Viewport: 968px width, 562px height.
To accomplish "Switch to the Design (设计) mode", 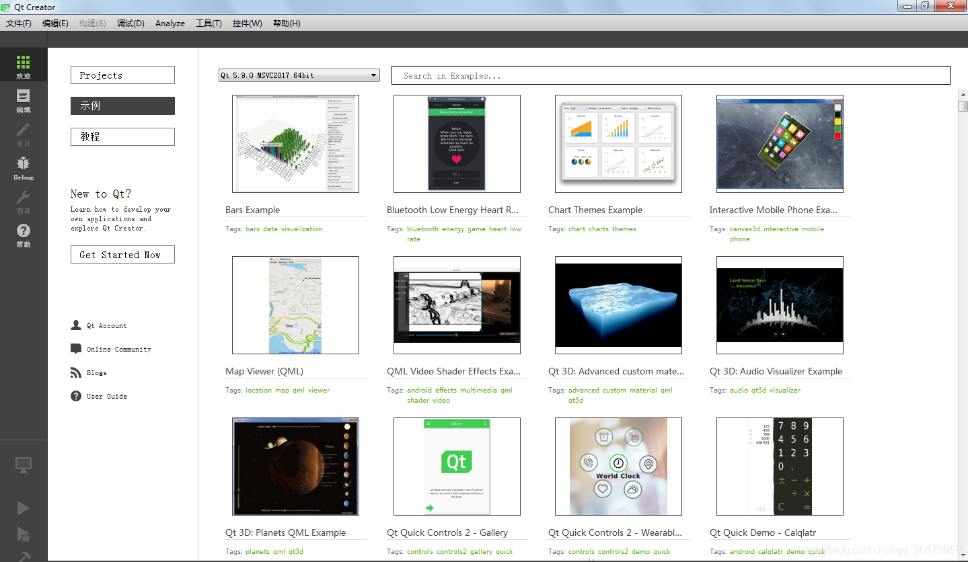I will click(x=24, y=134).
